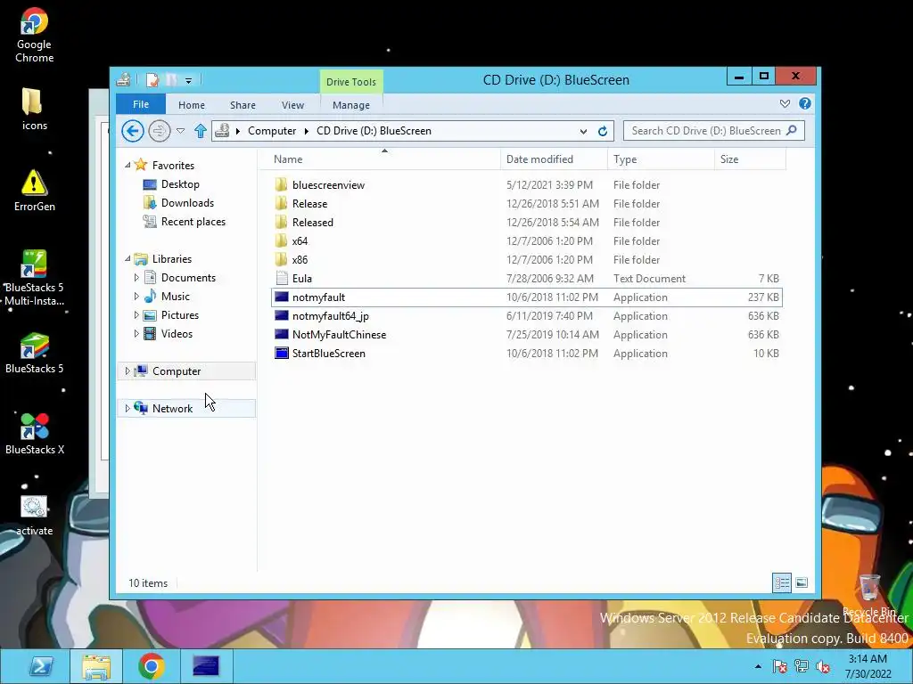Open the Manage ribbon tab
The height and width of the screenshot is (684, 913).
coord(351,105)
